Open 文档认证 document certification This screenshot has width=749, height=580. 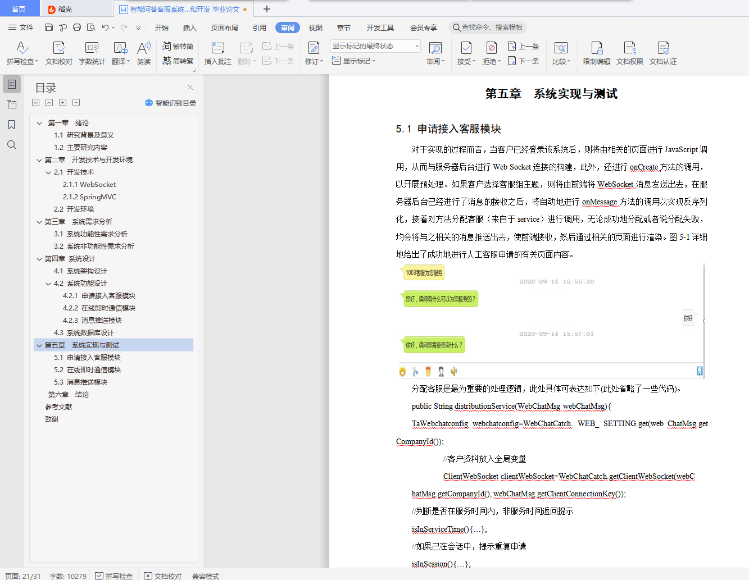pos(664,52)
